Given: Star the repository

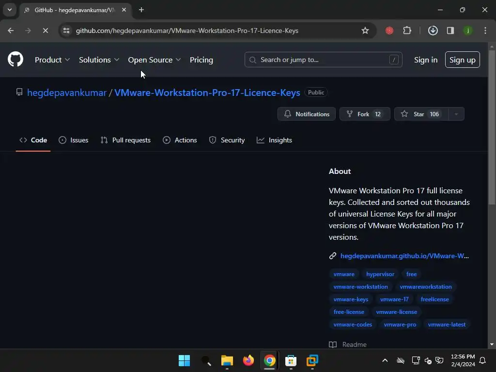Looking at the screenshot, I should tap(421, 114).
